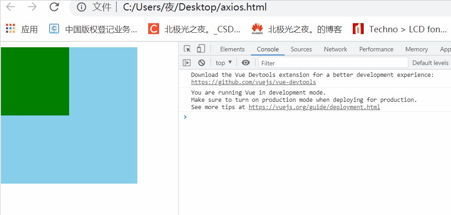Screen dimensions: 451x215
Task: Switch to the Console tab
Action: [x=268, y=50]
